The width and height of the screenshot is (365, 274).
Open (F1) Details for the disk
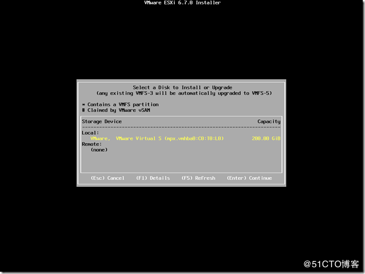pos(153,178)
